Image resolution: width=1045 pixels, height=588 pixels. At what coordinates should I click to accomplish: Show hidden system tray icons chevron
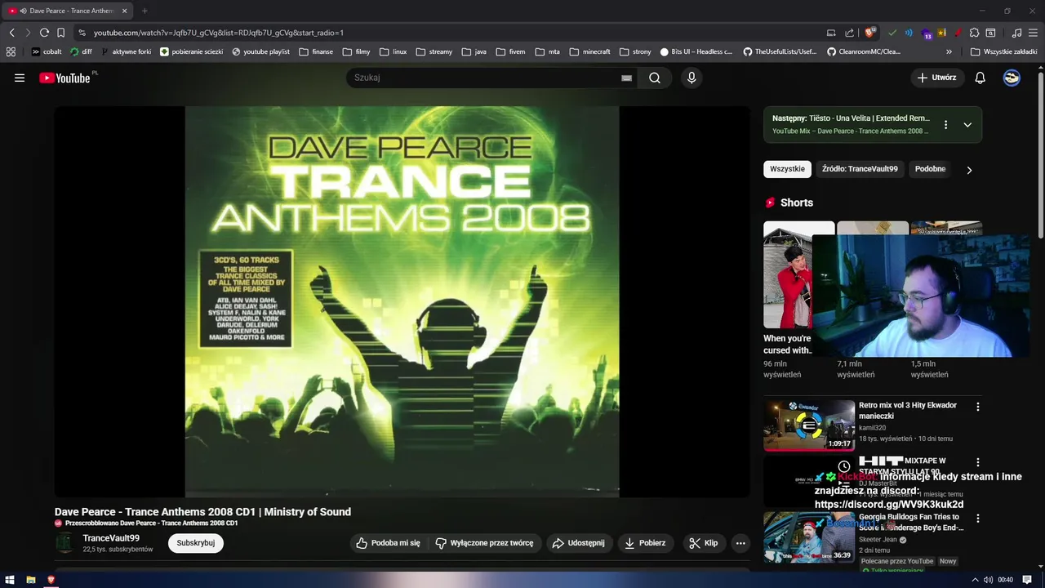point(974,580)
